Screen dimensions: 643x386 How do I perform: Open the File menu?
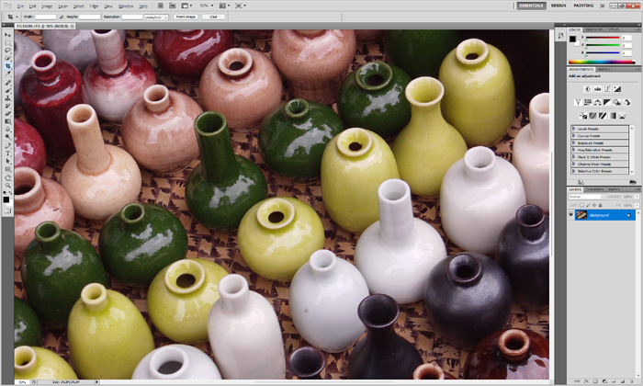(x=20, y=6)
